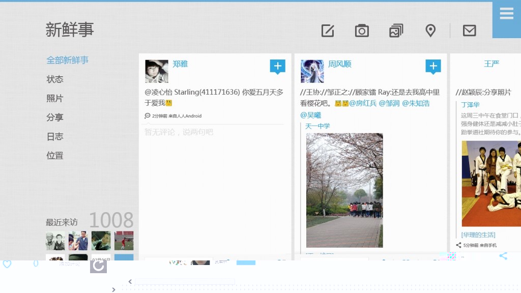Click the left arrow of the horizontal scrollbar
Screen dimensions: 521x293
coord(130,282)
